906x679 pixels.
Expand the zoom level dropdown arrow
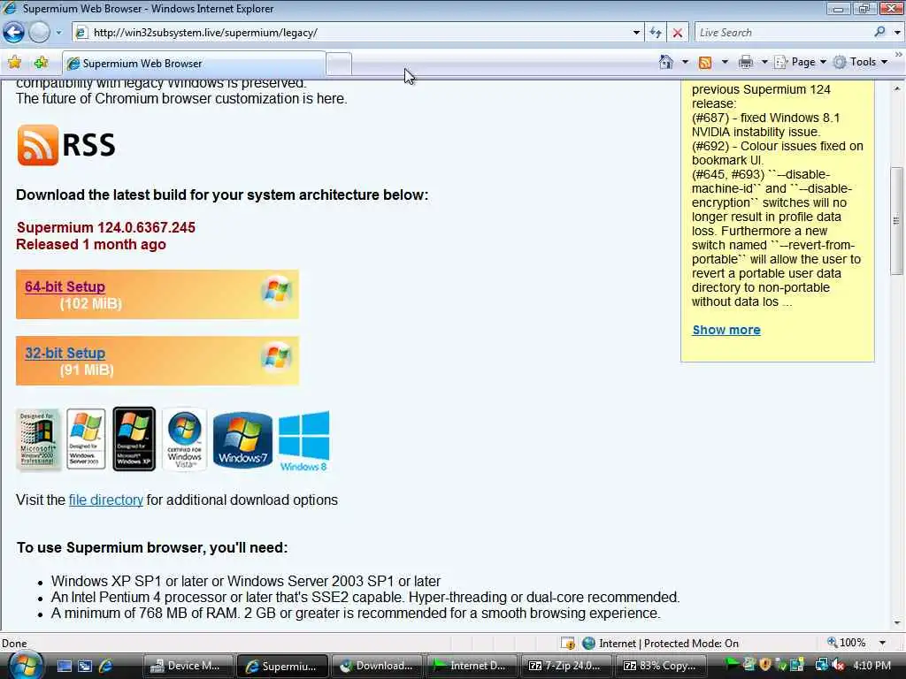[x=882, y=643]
